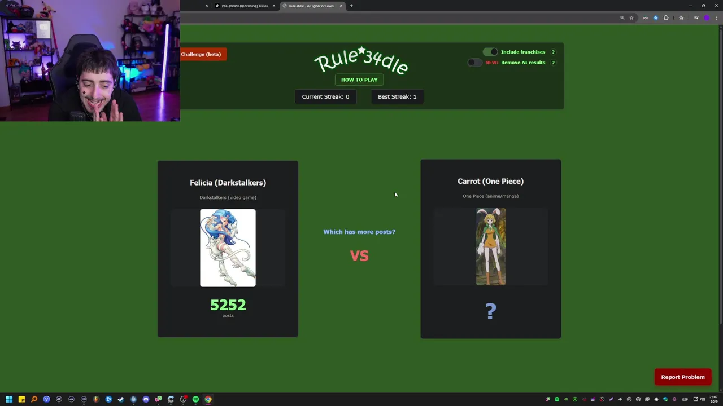This screenshot has width=723, height=406.
Task: Bookmark this page with the star icon
Action: click(631, 18)
